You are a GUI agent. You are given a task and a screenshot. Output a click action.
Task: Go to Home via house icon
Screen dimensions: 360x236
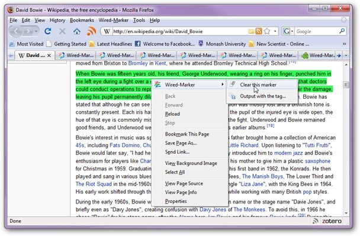tap(77, 31)
